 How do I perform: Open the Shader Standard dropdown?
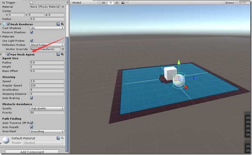pos(43,143)
